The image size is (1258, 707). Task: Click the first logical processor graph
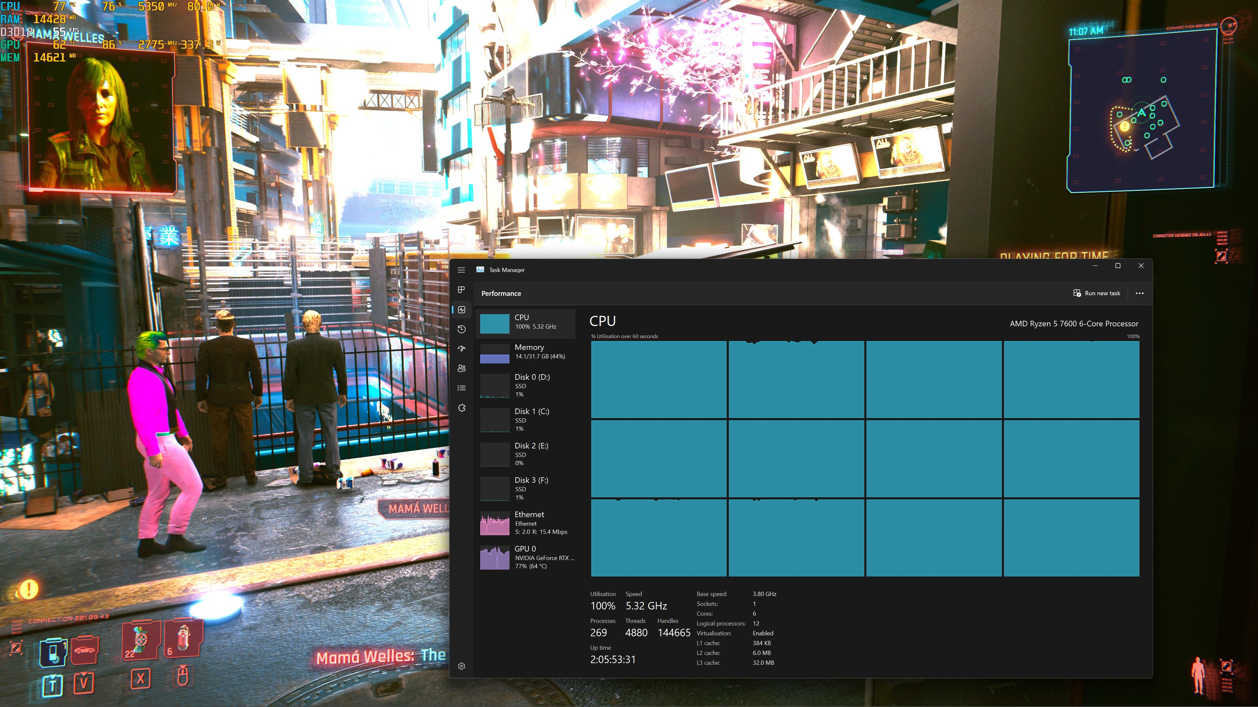point(658,380)
